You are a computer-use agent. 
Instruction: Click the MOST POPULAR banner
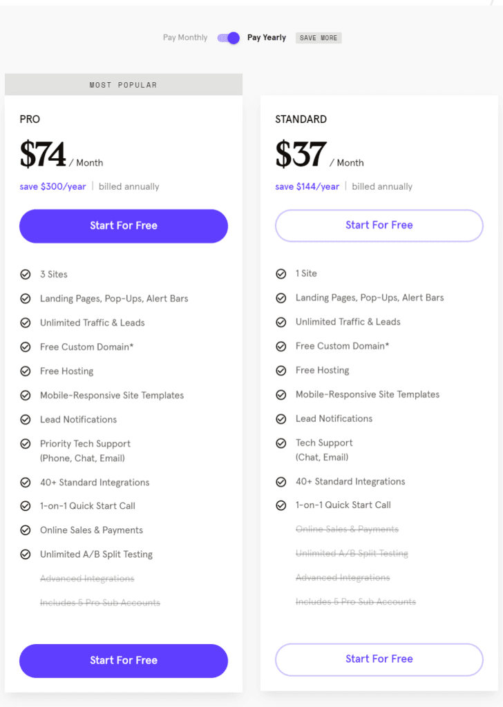(x=123, y=84)
